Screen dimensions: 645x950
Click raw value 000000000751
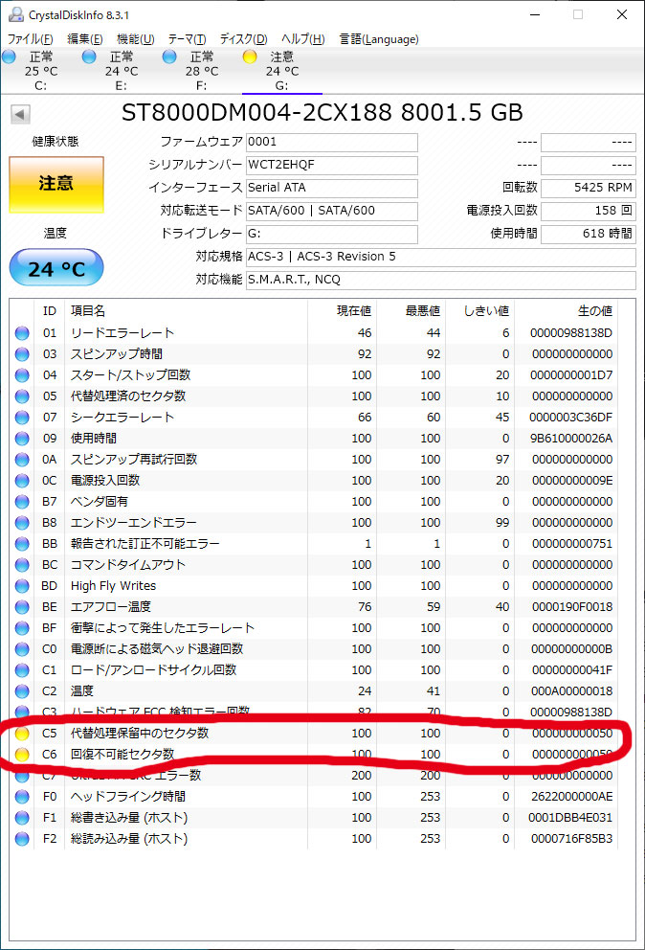point(572,544)
